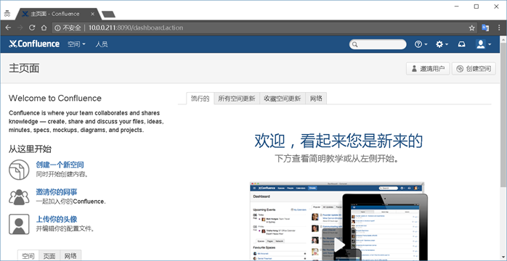Open the Chrome three-dot menu

[x=499, y=28]
